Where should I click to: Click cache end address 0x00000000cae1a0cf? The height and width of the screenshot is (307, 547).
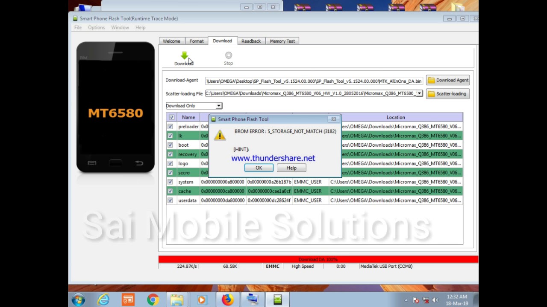click(269, 191)
